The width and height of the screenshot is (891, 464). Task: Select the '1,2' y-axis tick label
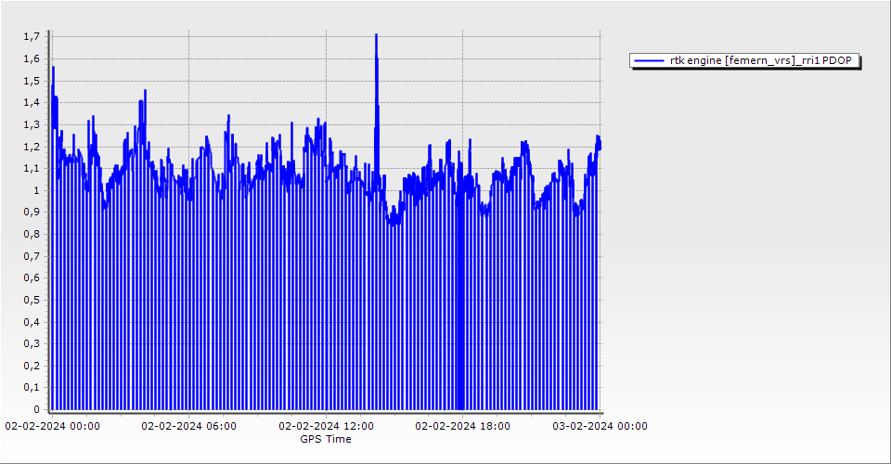(33, 147)
